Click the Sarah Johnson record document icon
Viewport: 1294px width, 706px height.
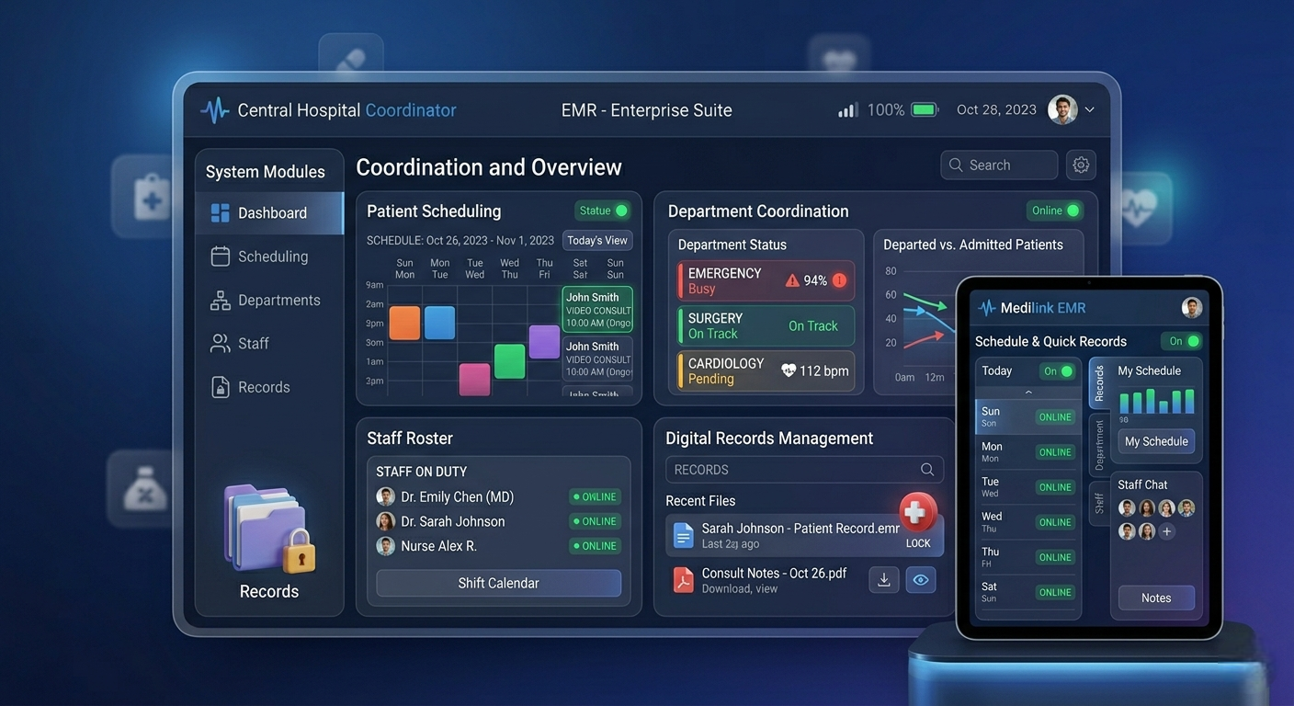(x=683, y=535)
